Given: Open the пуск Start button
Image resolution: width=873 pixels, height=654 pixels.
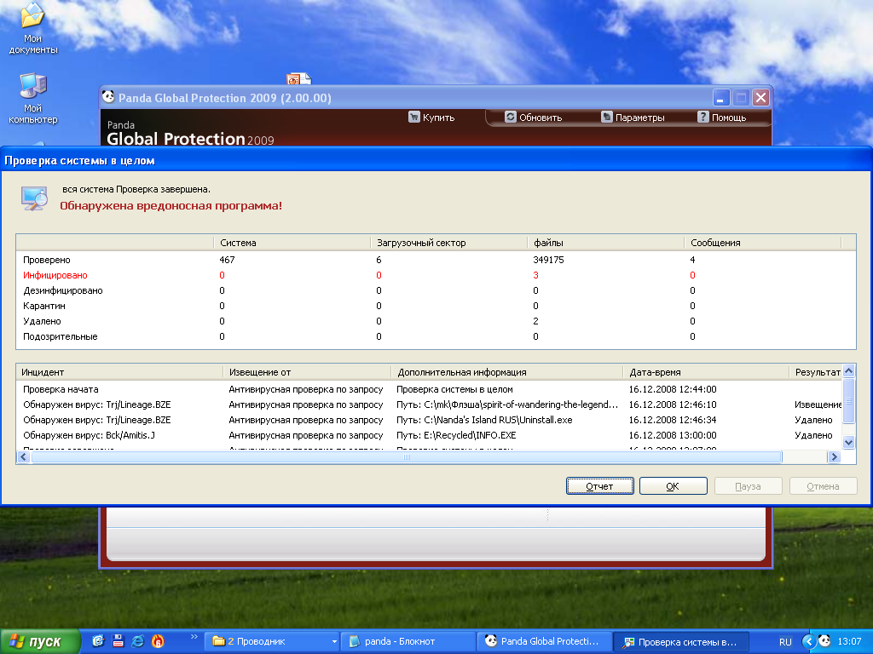Looking at the screenshot, I should point(39,642).
